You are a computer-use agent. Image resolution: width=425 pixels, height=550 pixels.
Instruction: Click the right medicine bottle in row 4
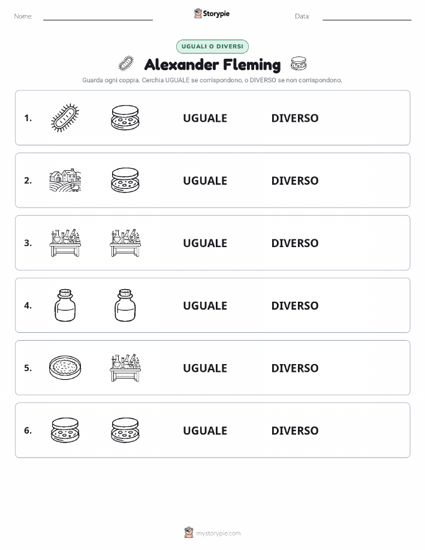[x=125, y=305]
